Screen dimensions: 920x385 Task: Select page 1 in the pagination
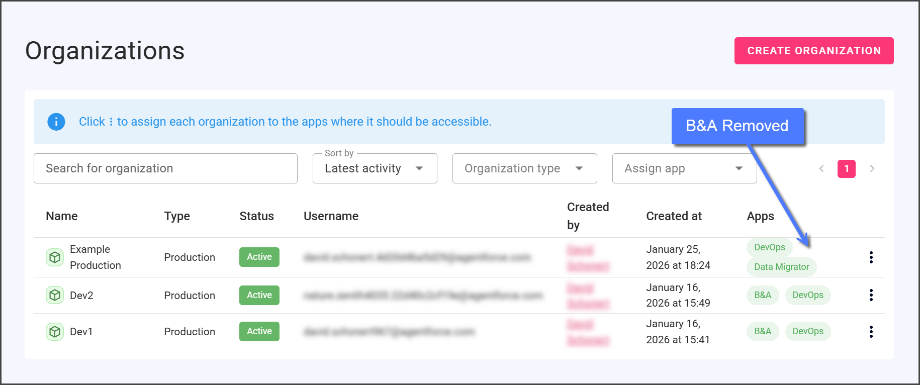[x=846, y=169]
